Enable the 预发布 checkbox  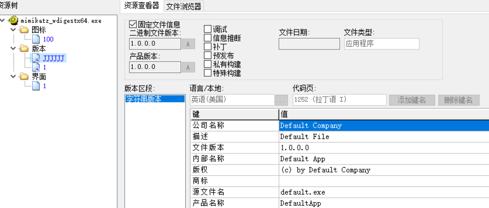(207, 56)
